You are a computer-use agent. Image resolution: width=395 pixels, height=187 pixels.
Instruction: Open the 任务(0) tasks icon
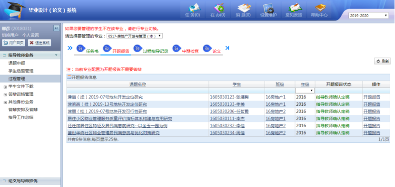point(192,10)
